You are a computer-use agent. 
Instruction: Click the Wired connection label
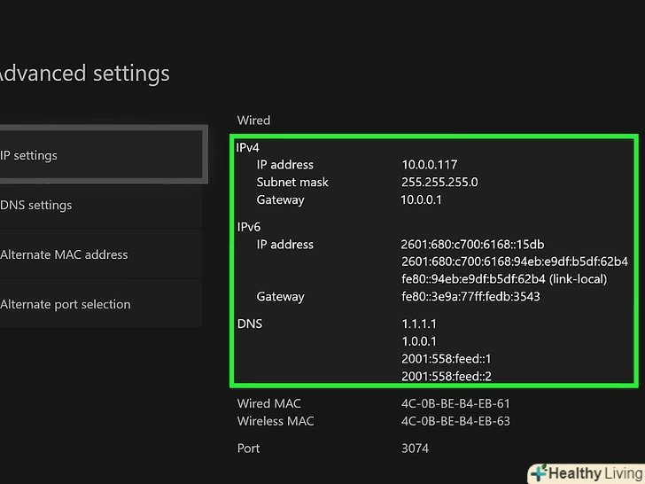(253, 121)
